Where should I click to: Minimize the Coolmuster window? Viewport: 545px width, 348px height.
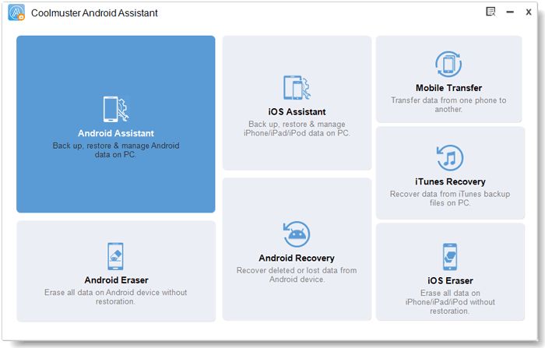point(510,12)
